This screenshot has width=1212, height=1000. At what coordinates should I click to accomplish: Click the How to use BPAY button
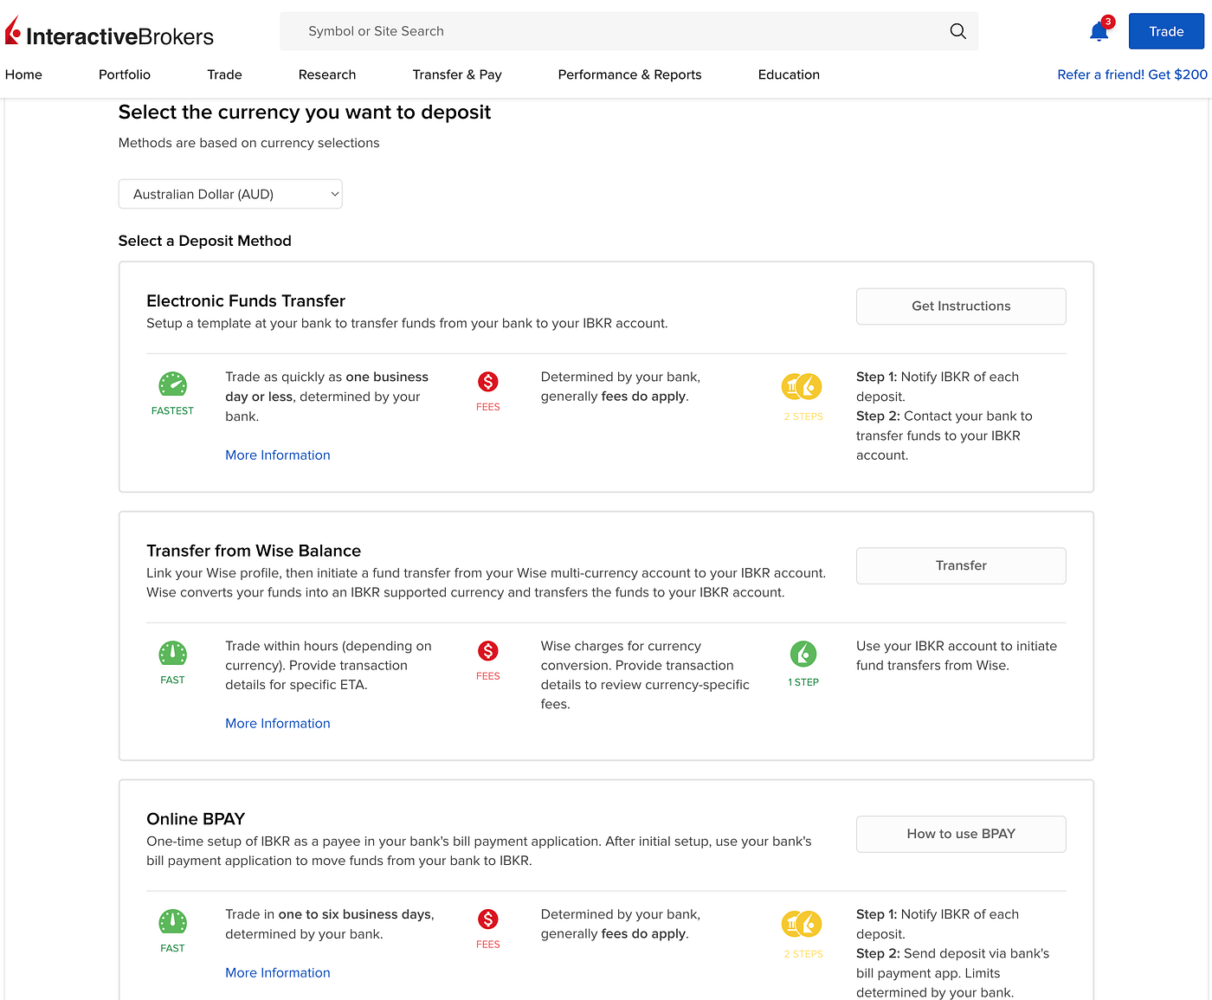961,834
